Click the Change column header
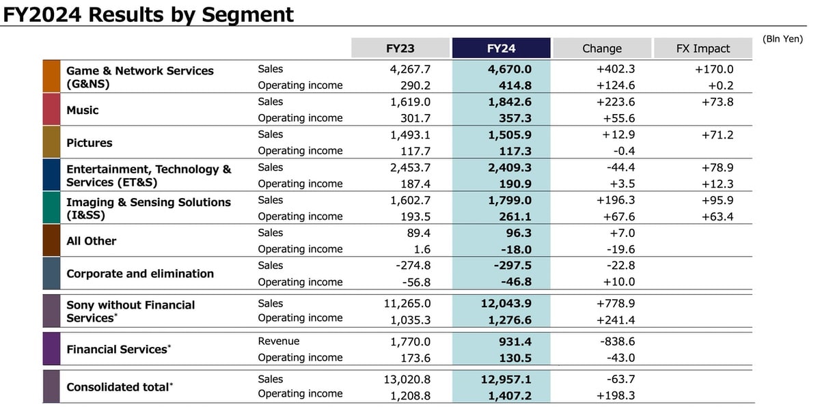This screenshot has height=409, width=820. pos(601,48)
